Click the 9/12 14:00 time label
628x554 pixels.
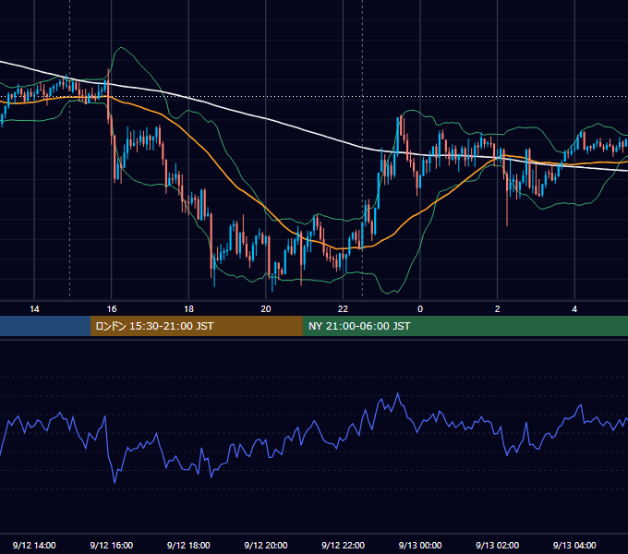point(34,545)
